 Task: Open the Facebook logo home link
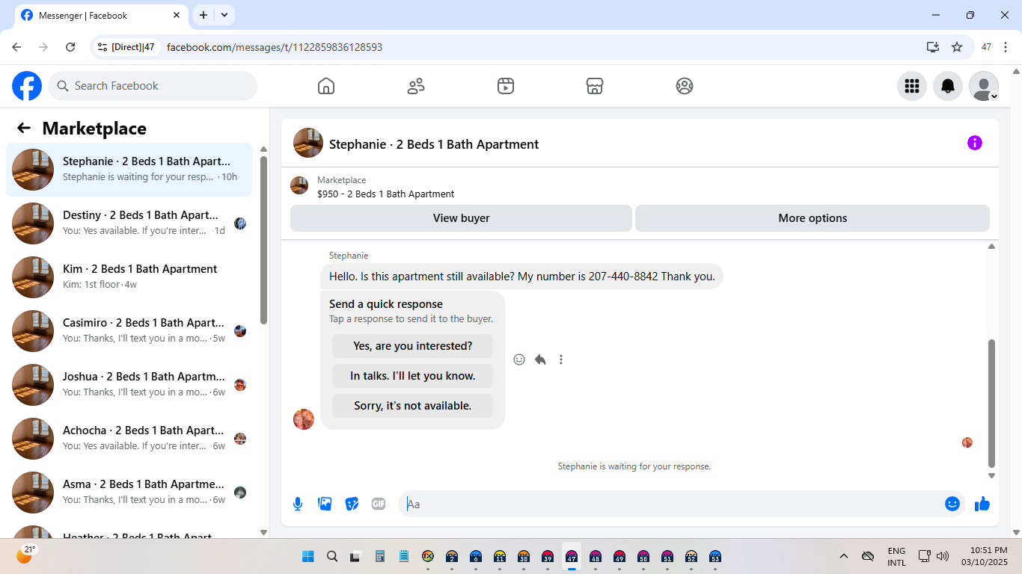[x=27, y=86]
